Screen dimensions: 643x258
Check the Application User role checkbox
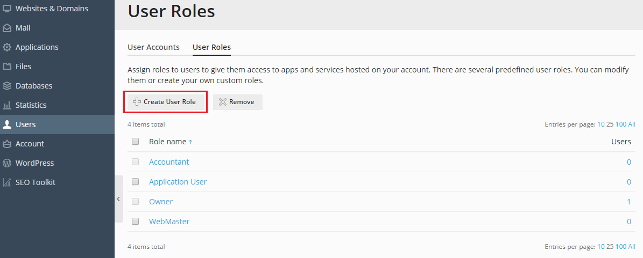[136, 182]
